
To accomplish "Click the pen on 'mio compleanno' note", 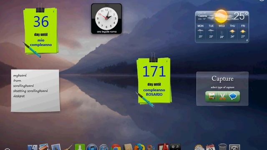I will pos(32,50).
